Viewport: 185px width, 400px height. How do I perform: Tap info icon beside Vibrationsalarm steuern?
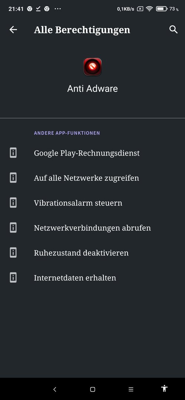tap(13, 203)
